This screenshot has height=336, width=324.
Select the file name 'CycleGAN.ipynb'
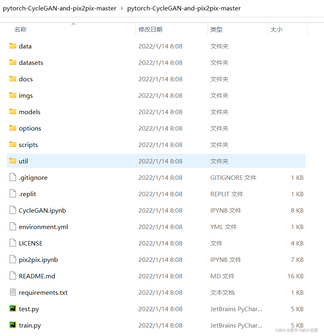[42, 210]
